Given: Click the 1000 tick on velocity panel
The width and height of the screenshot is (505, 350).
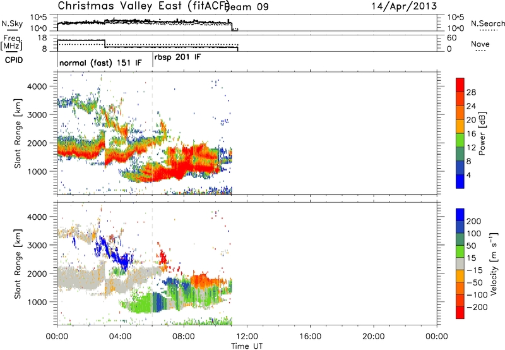Looking at the screenshot, I should tap(37, 302).
